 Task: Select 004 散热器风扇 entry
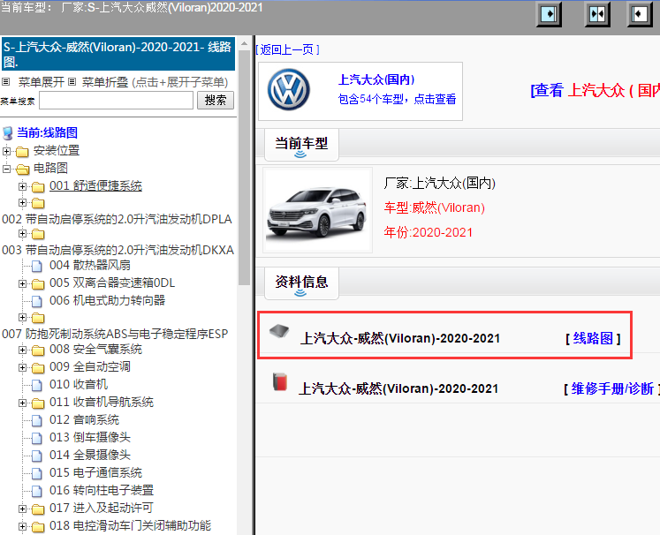pyautogui.click(x=89, y=265)
